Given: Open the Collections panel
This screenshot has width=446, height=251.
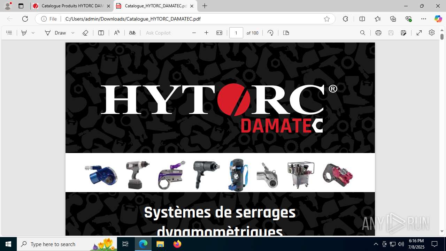Looking at the screenshot, I should click(393, 19).
